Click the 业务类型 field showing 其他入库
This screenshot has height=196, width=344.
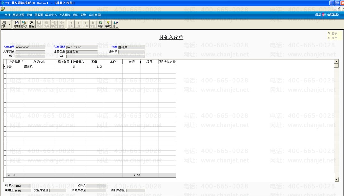82,52
